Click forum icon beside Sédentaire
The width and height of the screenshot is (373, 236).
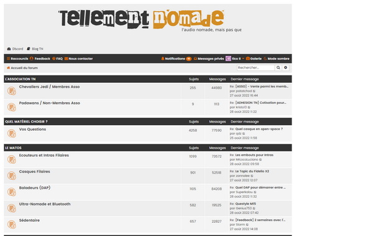[11, 224]
